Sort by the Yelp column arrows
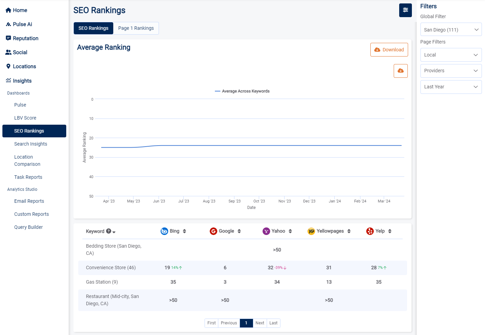The height and width of the screenshot is (335, 485). click(x=390, y=231)
